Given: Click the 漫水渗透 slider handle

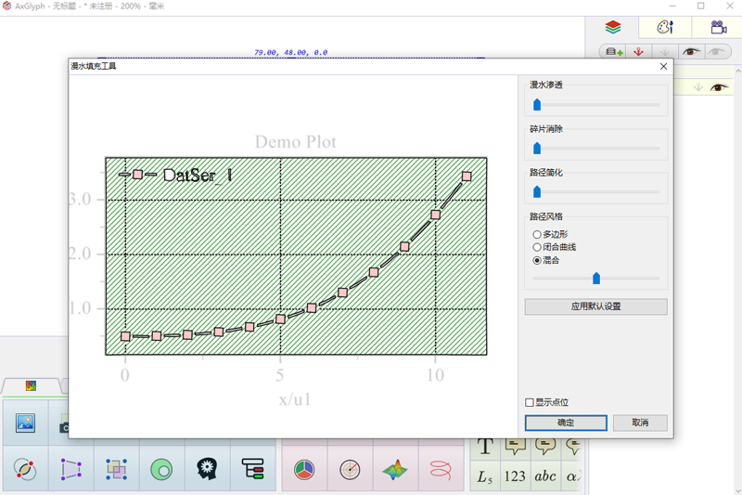Looking at the screenshot, I should click(x=537, y=105).
